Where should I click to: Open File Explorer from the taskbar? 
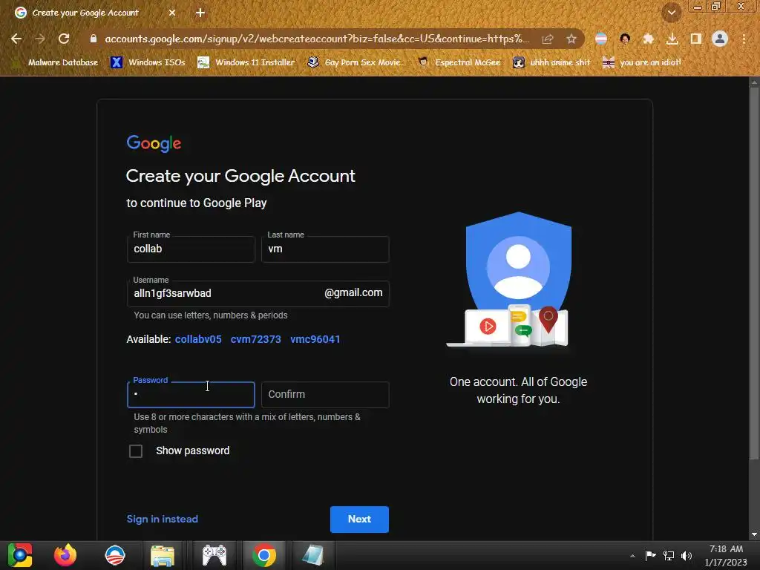coord(163,555)
